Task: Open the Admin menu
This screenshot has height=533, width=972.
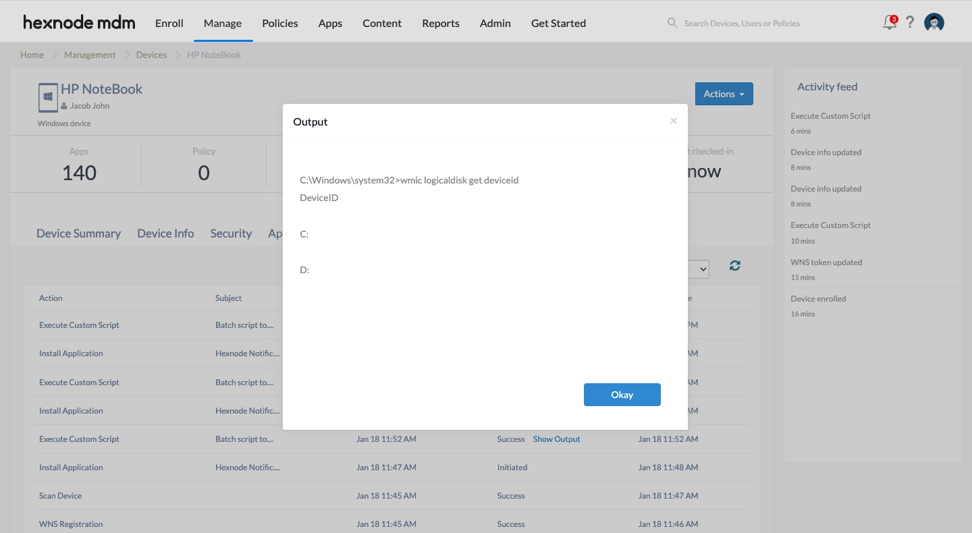Action: coord(495,23)
